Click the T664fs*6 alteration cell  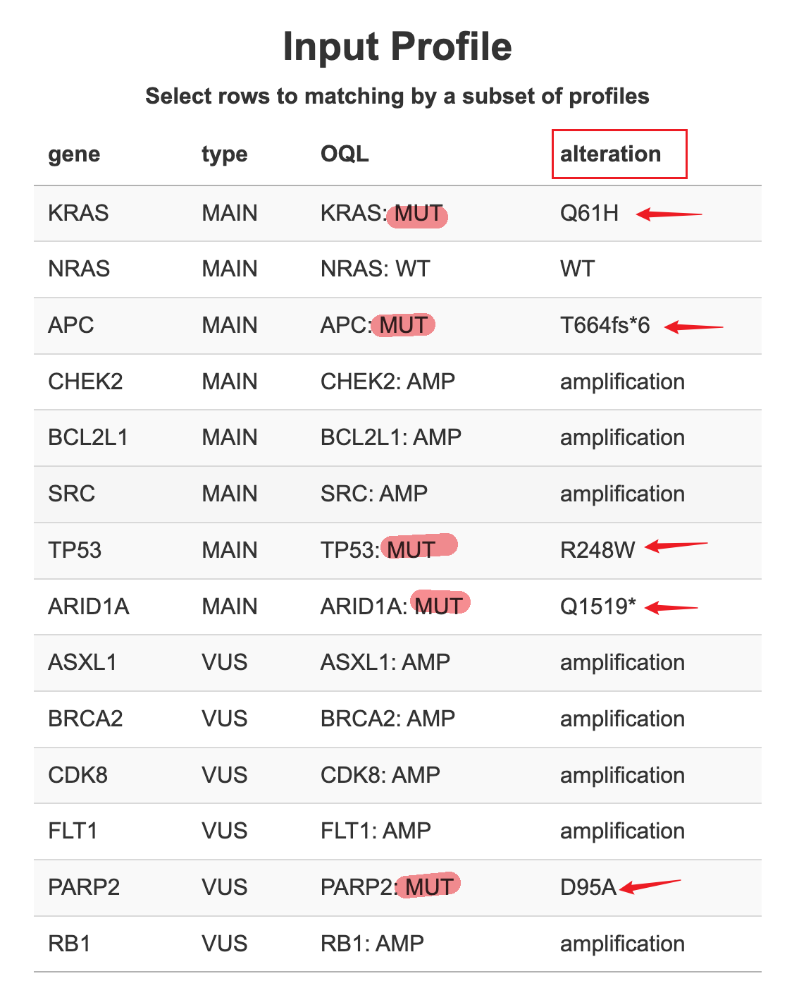(605, 325)
